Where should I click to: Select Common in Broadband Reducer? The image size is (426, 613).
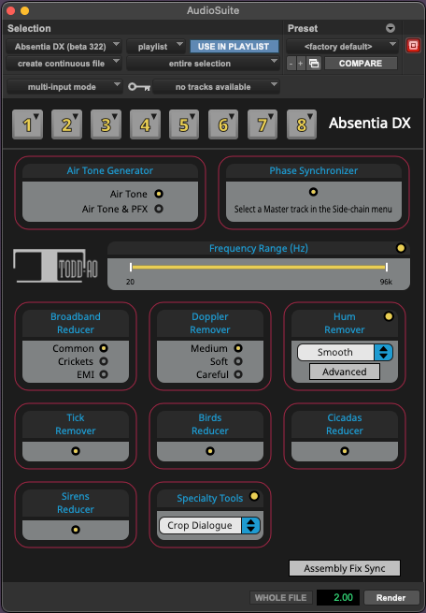click(104, 348)
